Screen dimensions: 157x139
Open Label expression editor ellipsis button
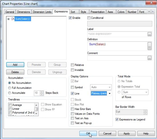coord(150,34)
